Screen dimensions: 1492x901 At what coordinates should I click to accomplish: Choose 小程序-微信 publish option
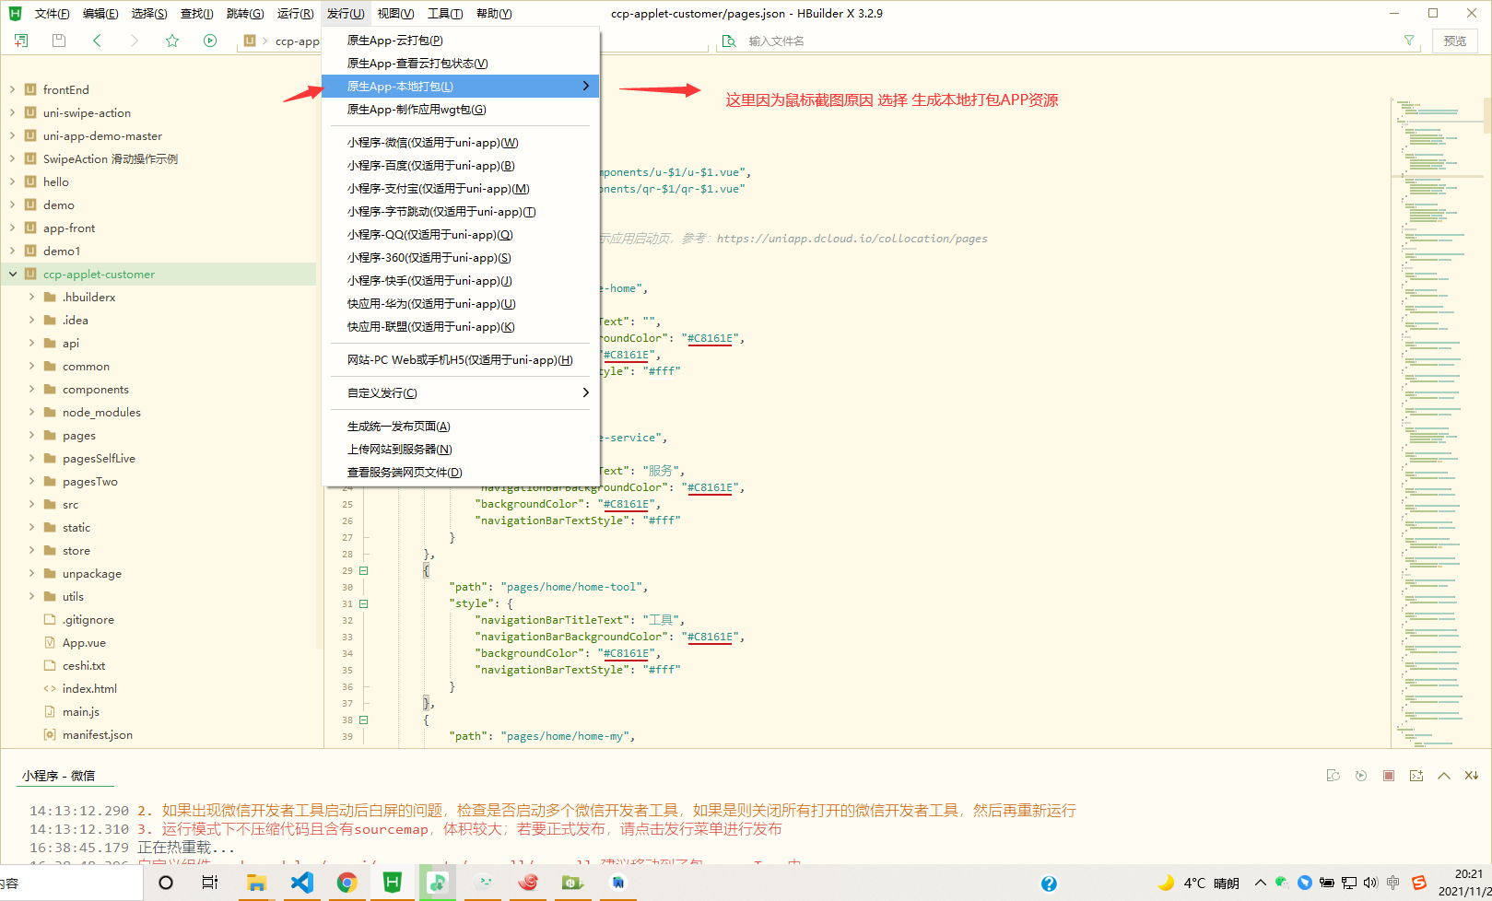pyautogui.click(x=460, y=143)
